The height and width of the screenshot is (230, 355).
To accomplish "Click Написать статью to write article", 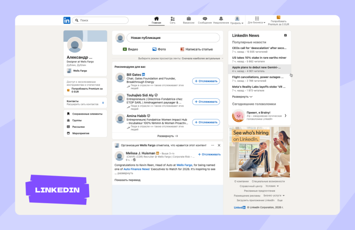I will click(197, 49).
